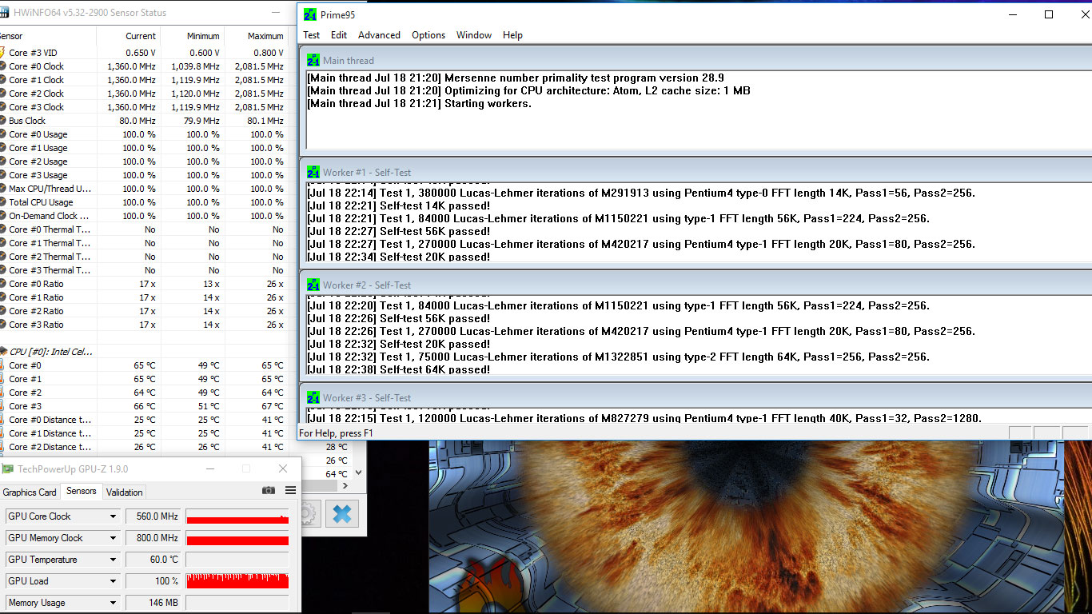1092x614 pixels.
Task: Select the Core #0 Distance t... row
Action: point(144,420)
